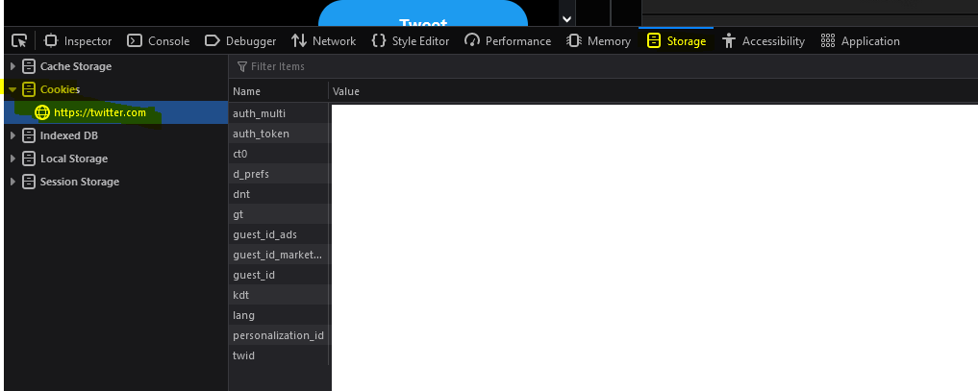Click the blue Tweet button
The image size is (978, 391).
point(423,13)
